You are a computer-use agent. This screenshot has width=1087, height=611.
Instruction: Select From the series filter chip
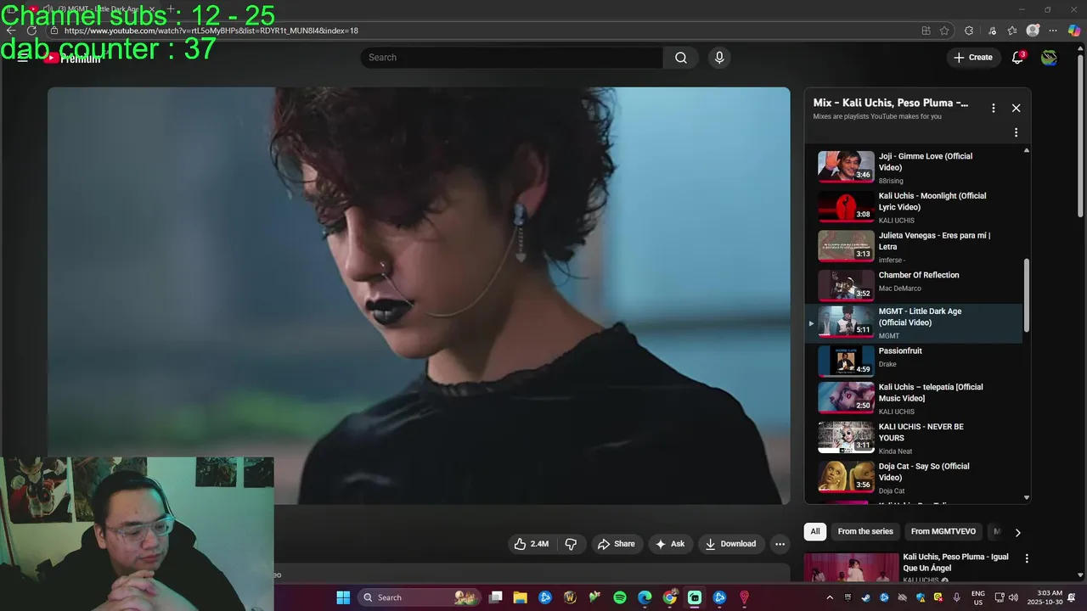coord(865,531)
